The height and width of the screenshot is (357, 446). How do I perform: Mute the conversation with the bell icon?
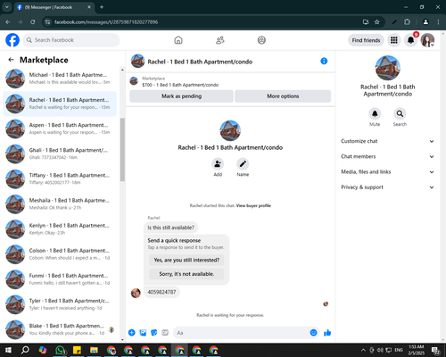point(375,113)
